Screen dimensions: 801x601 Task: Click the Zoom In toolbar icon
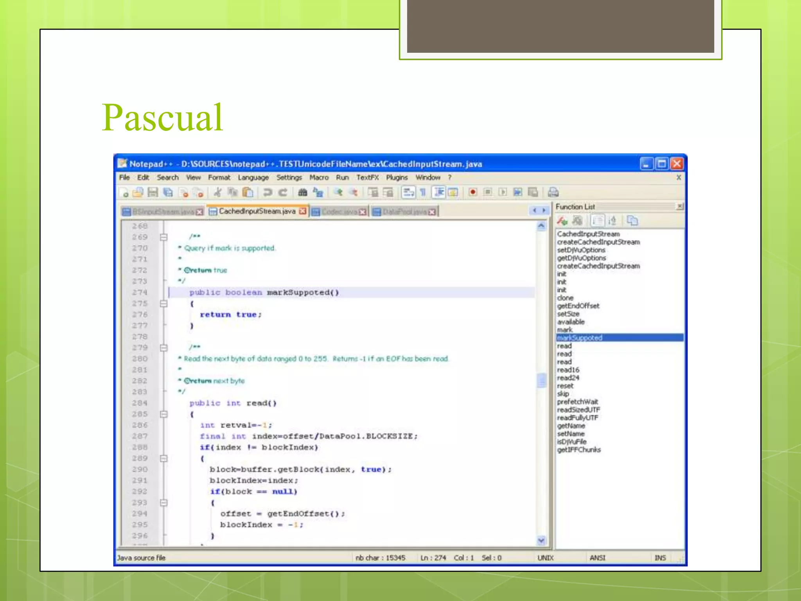pyautogui.click(x=338, y=192)
